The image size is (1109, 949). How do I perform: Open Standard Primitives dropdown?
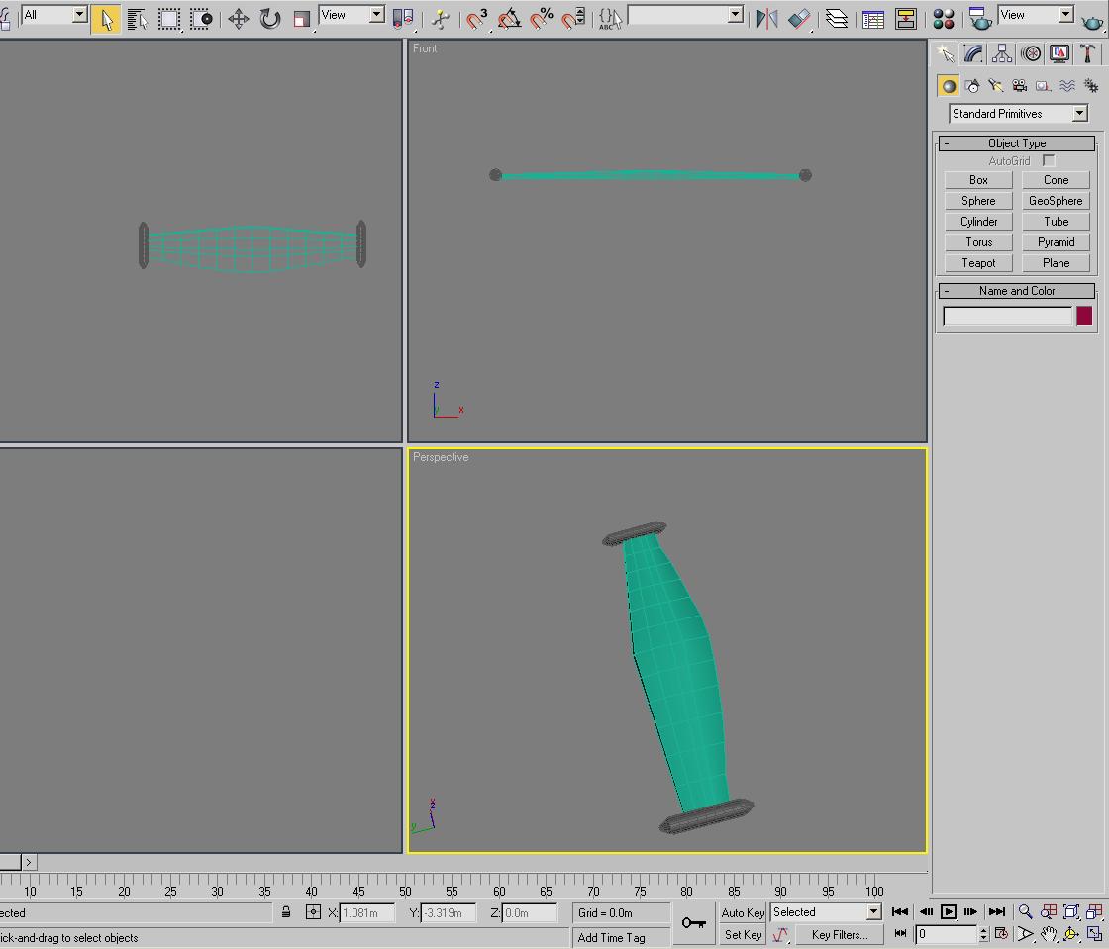pyautogui.click(x=1018, y=114)
